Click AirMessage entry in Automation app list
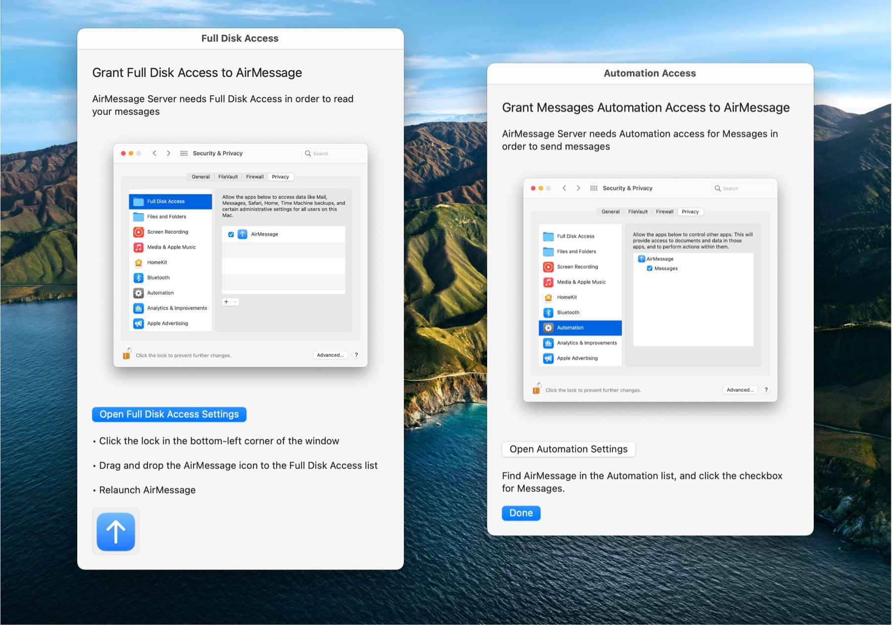Viewport: 892px width, 625px height. [x=656, y=259]
